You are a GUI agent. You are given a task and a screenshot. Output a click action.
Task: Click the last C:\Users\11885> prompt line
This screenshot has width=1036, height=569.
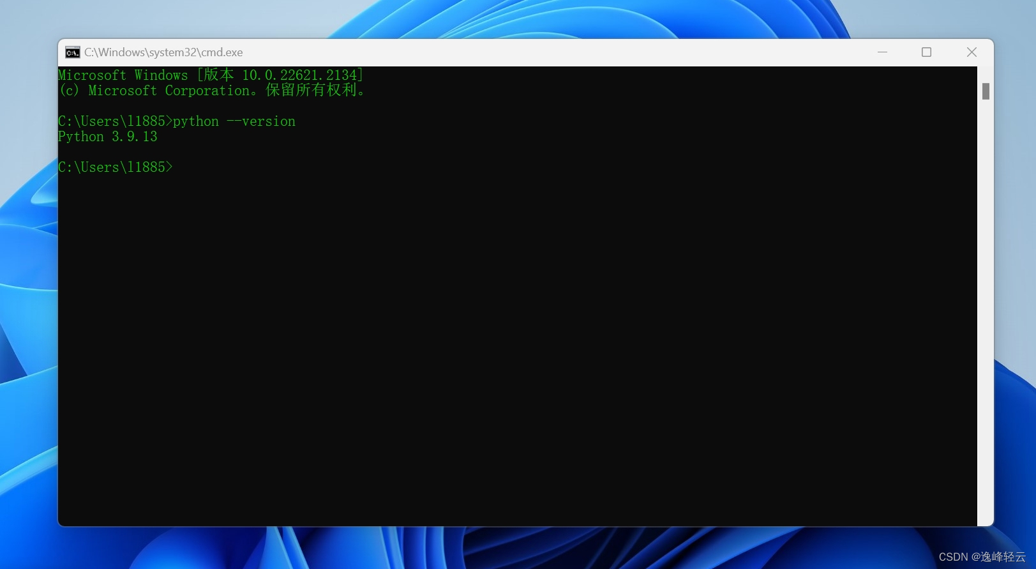coord(116,167)
